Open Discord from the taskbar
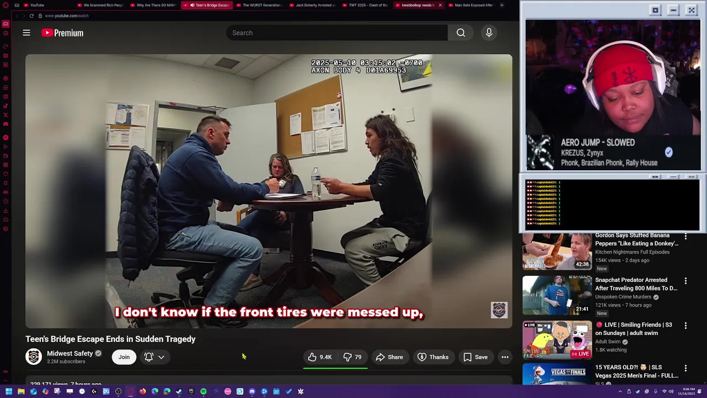Screen dimensions: 707x398 252,391
